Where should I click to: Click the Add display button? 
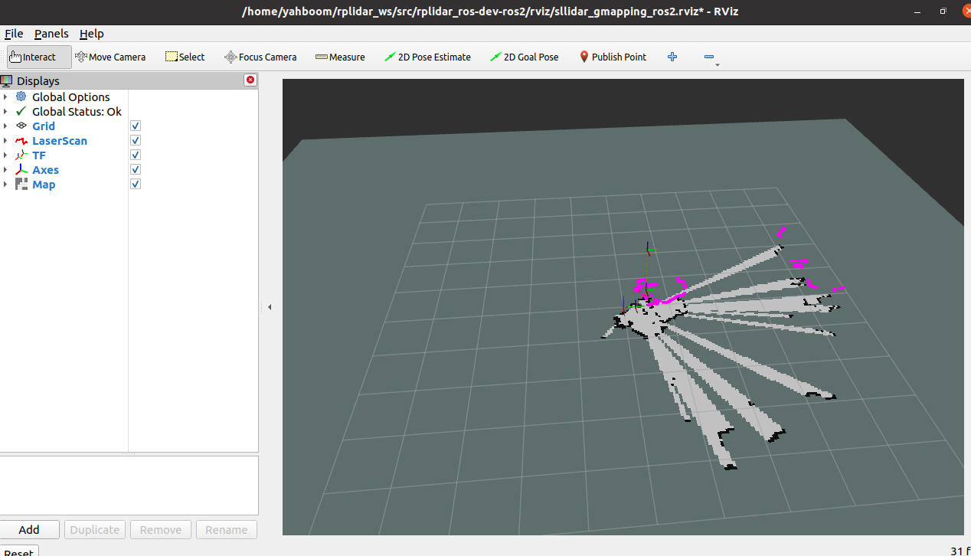(x=29, y=529)
